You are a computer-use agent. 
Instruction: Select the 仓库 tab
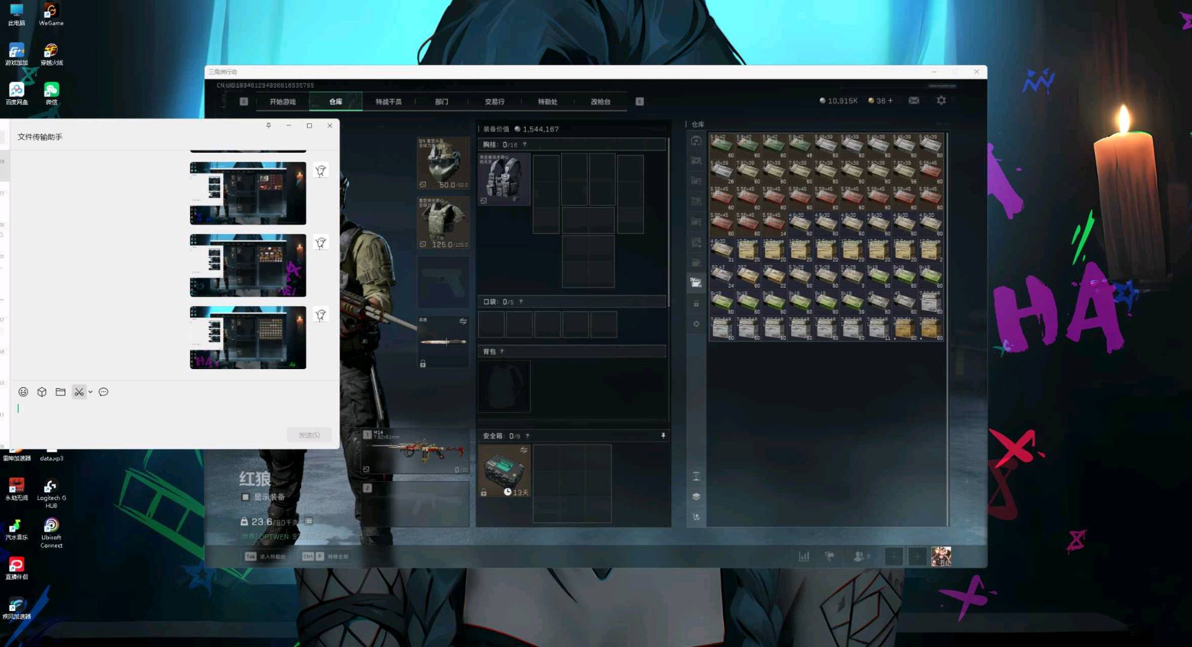coord(336,101)
